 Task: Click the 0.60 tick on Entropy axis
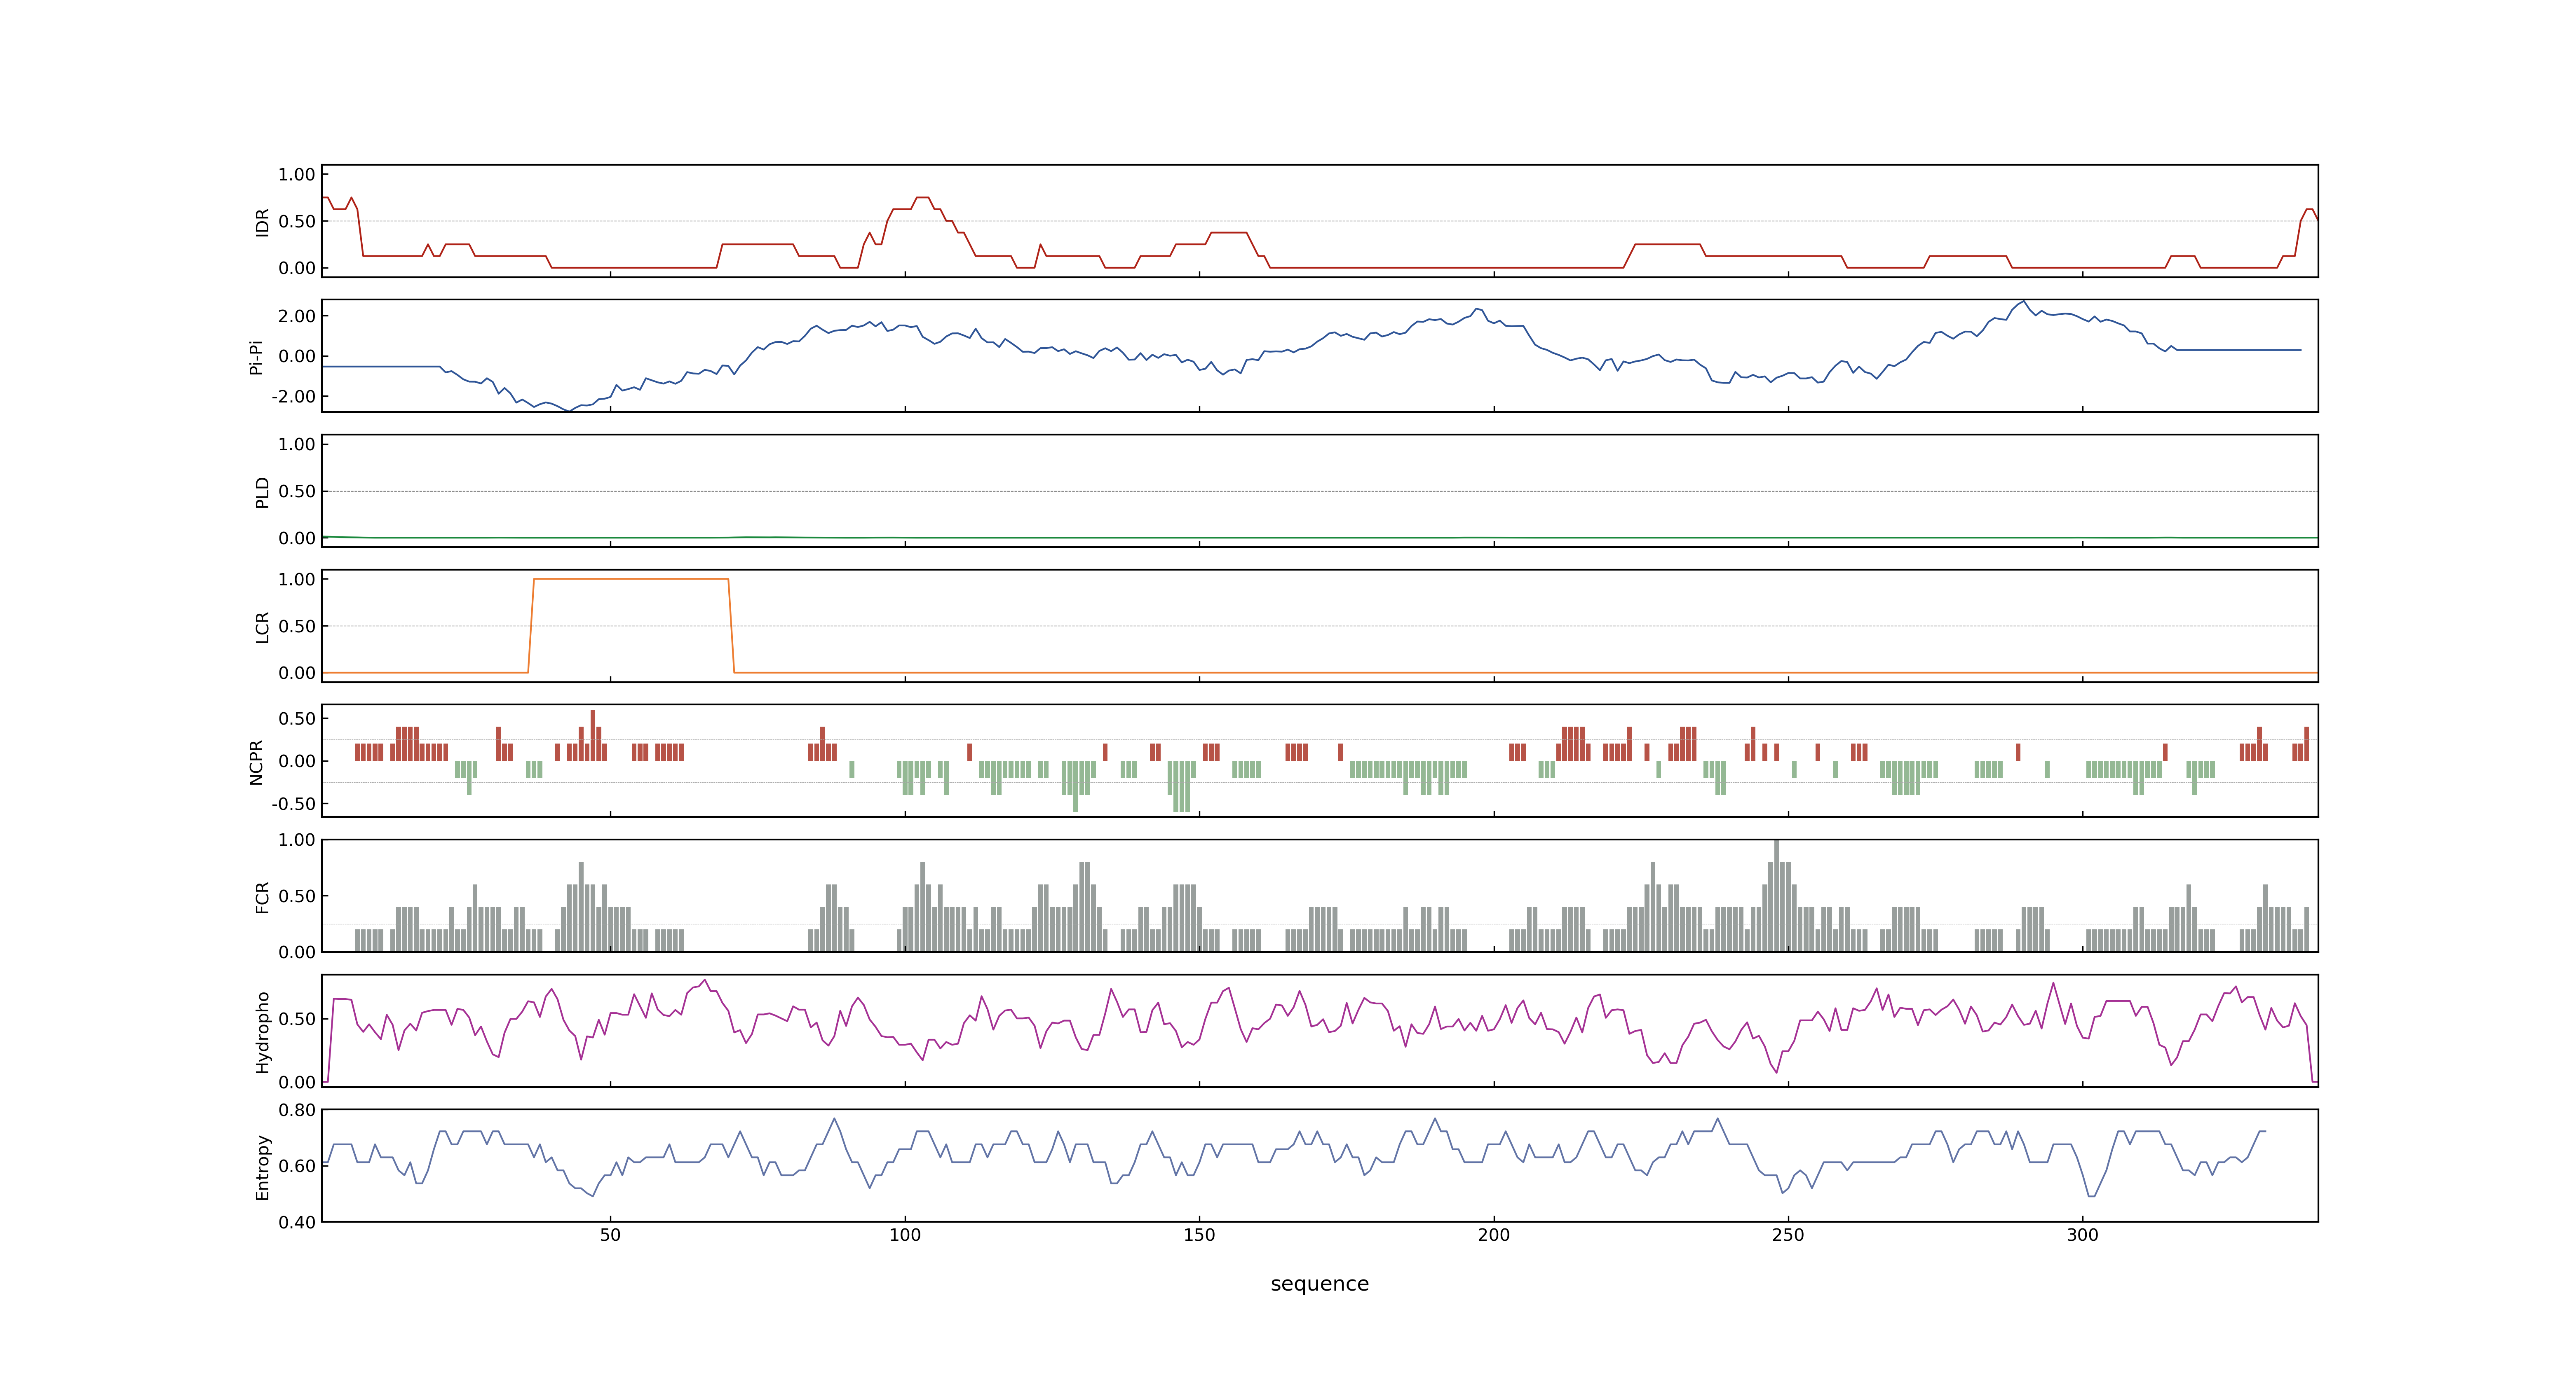[x=297, y=1166]
